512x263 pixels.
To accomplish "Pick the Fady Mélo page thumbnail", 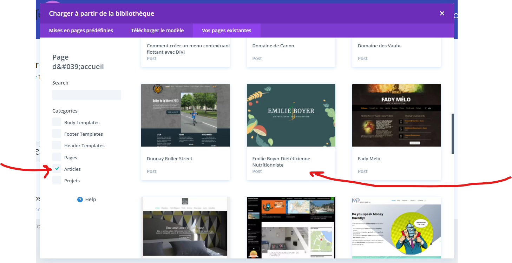I will point(396,115).
